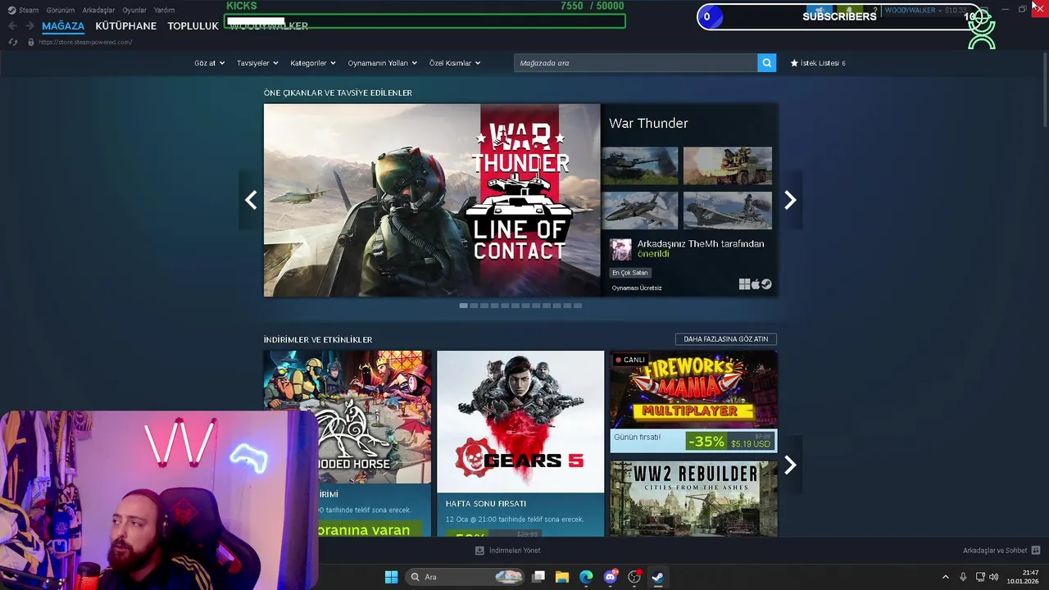1049x590 pixels.
Task: Click İndirmeleri Yönet at the bottom
Action: coord(508,551)
